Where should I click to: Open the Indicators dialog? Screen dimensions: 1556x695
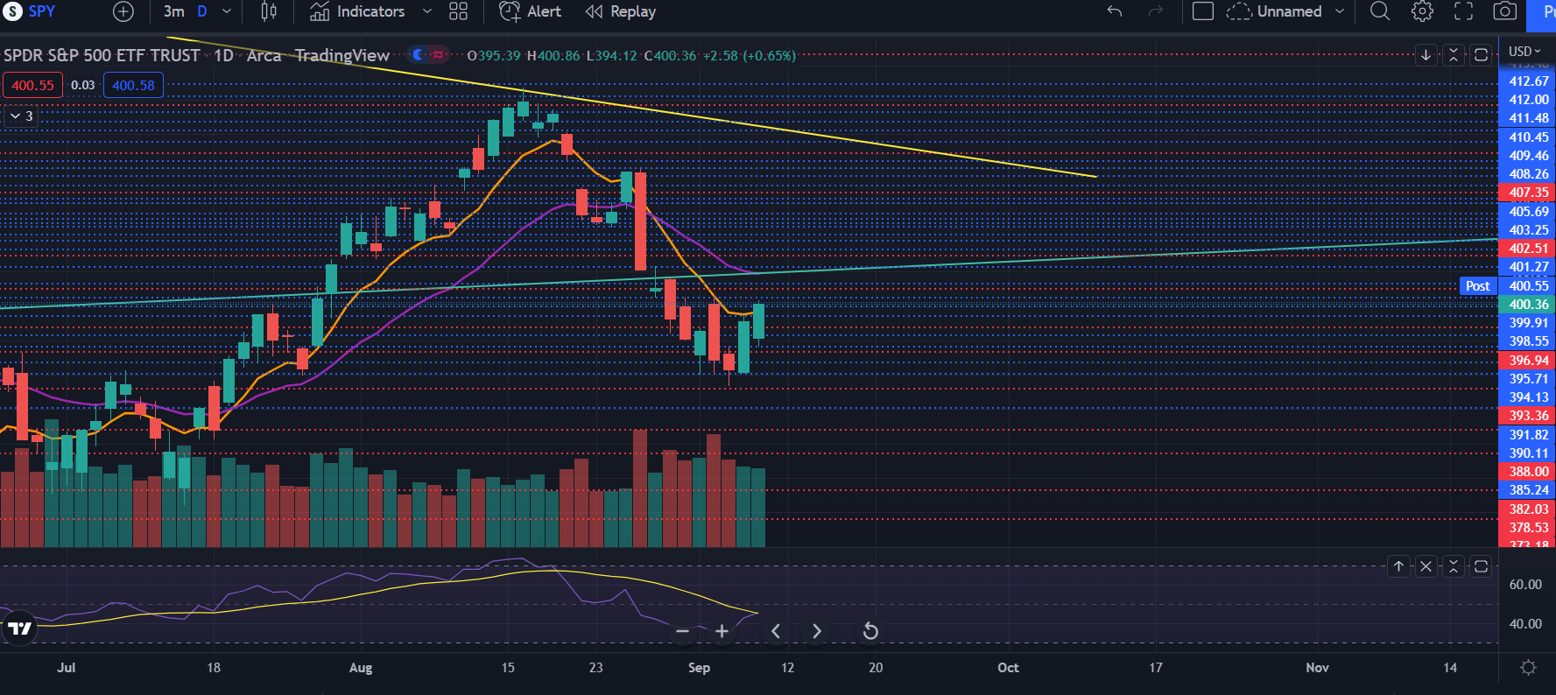[x=357, y=11]
